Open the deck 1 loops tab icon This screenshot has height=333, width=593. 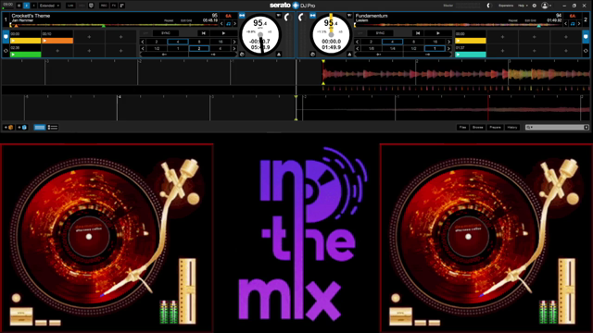pyautogui.click(x=6, y=50)
